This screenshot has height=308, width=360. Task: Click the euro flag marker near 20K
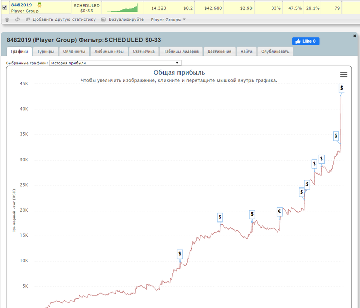pos(279,211)
